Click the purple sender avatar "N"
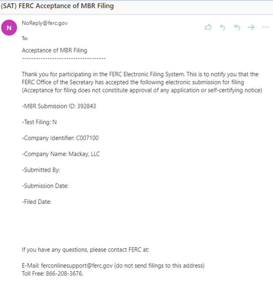 [9, 28]
